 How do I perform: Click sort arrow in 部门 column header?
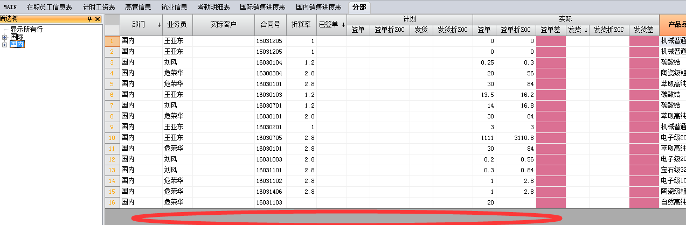point(159,25)
